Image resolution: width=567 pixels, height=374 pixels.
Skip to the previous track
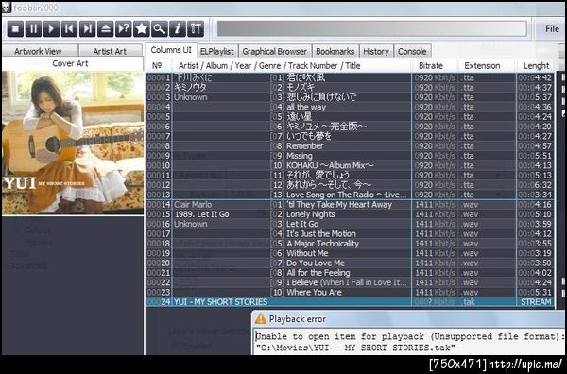click(x=69, y=29)
